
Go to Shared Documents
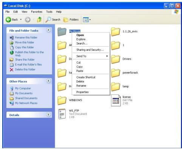[26, 98]
